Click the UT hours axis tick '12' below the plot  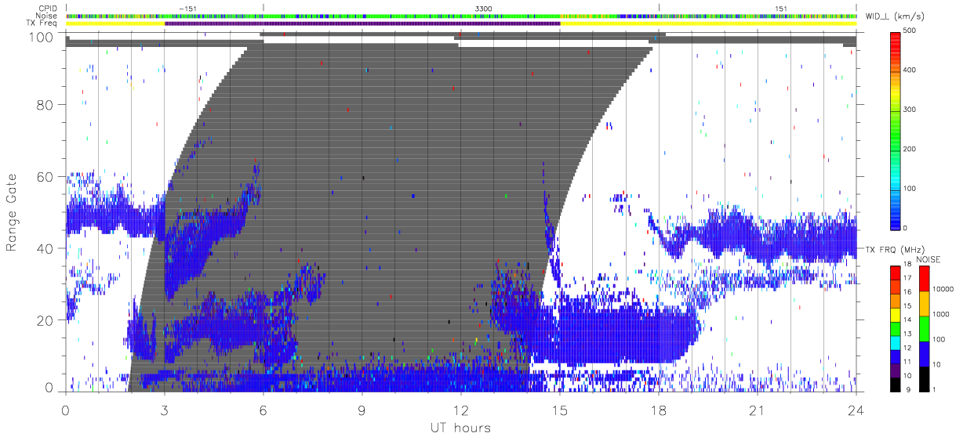(461, 410)
